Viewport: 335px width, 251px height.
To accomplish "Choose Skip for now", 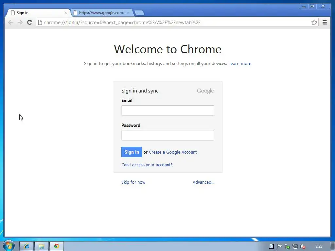I will 133,182.
